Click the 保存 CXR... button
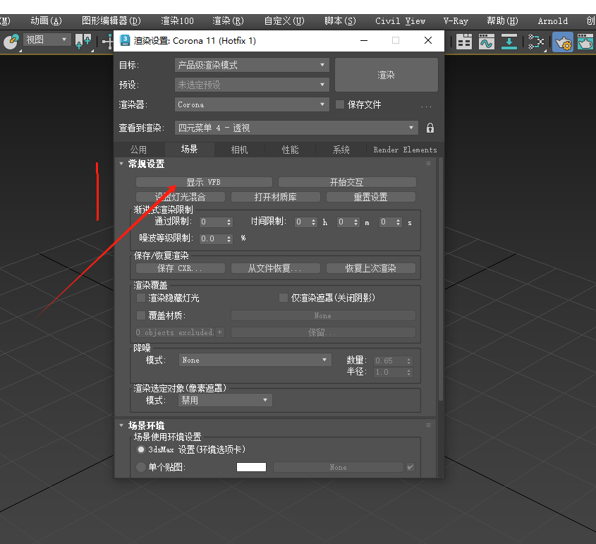This screenshot has width=596, height=544. tap(181, 268)
